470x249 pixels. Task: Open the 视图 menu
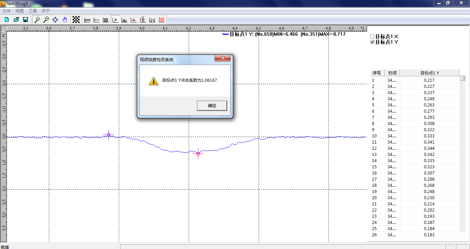click(20, 11)
